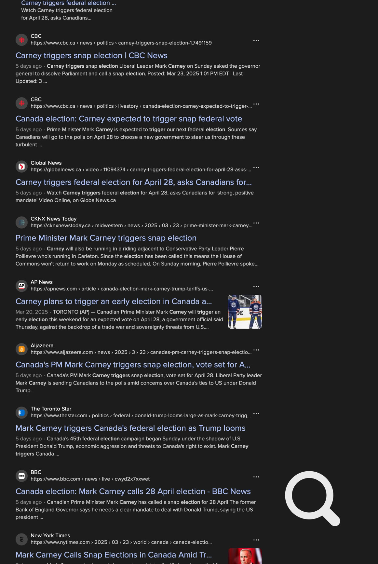
Task: Click the BBC favicon icon
Action: (x=21, y=476)
